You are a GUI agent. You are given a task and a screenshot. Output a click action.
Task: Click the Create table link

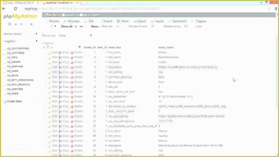(x=15, y=101)
